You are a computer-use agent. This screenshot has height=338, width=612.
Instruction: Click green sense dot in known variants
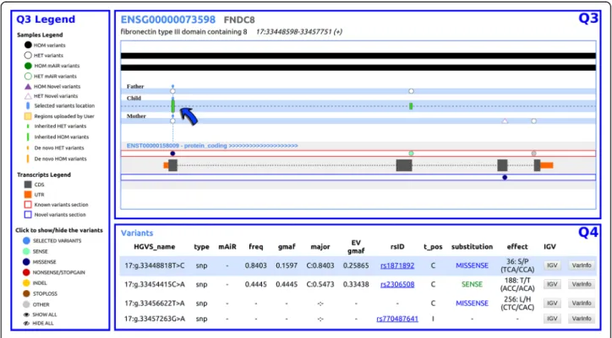[411, 153]
